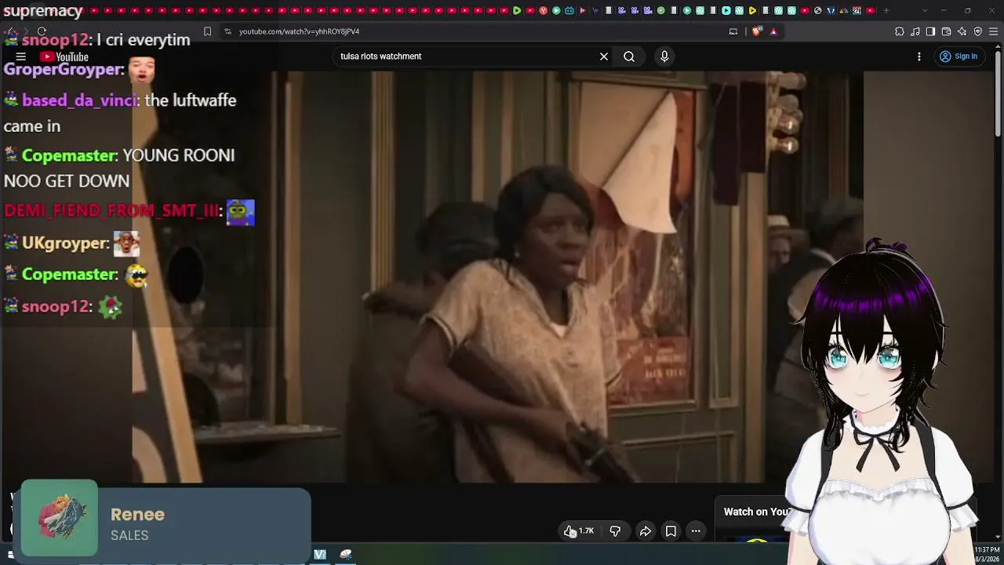Click the video player frame
The image size is (1004, 565).
click(x=498, y=276)
